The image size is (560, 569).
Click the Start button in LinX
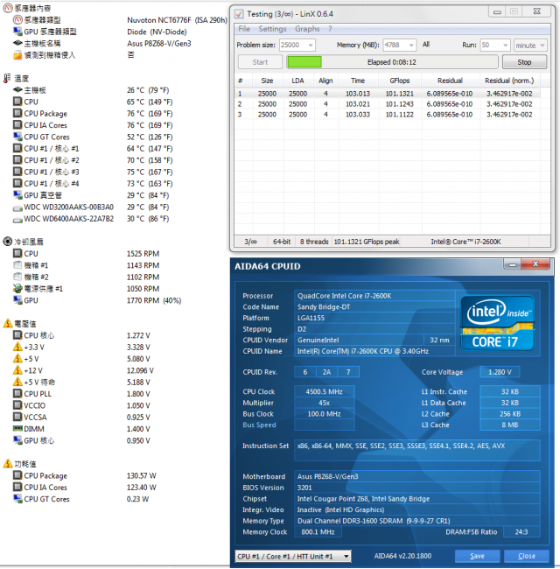click(260, 62)
